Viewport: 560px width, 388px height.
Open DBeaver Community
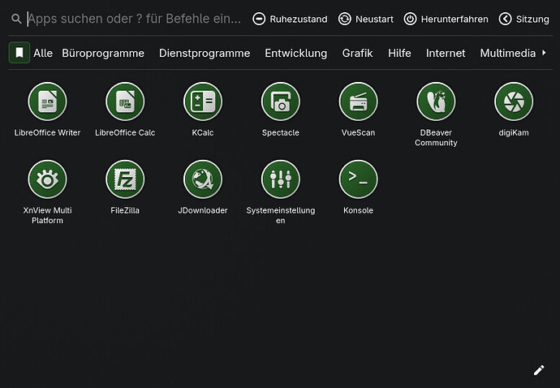[x=436, y=102]
